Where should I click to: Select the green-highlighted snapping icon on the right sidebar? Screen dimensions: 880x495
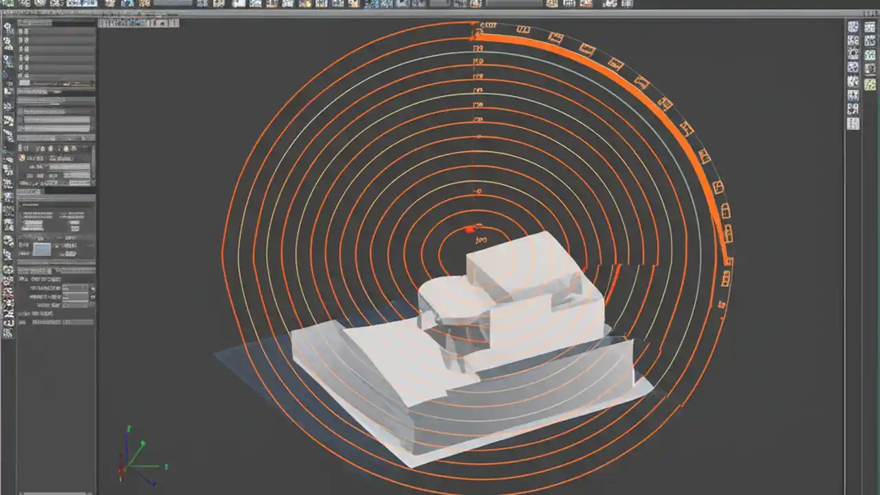[x=870, y=84]
